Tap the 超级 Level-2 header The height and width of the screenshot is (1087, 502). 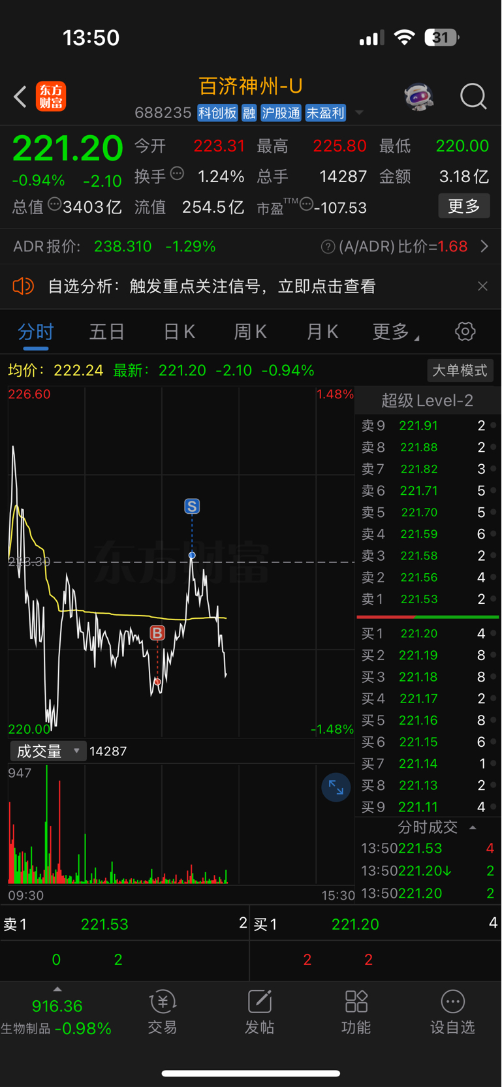point(427,400)
